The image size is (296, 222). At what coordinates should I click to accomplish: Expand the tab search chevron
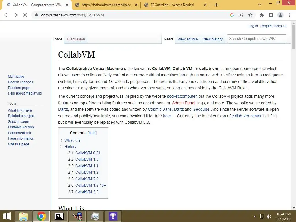coord(260,5)
